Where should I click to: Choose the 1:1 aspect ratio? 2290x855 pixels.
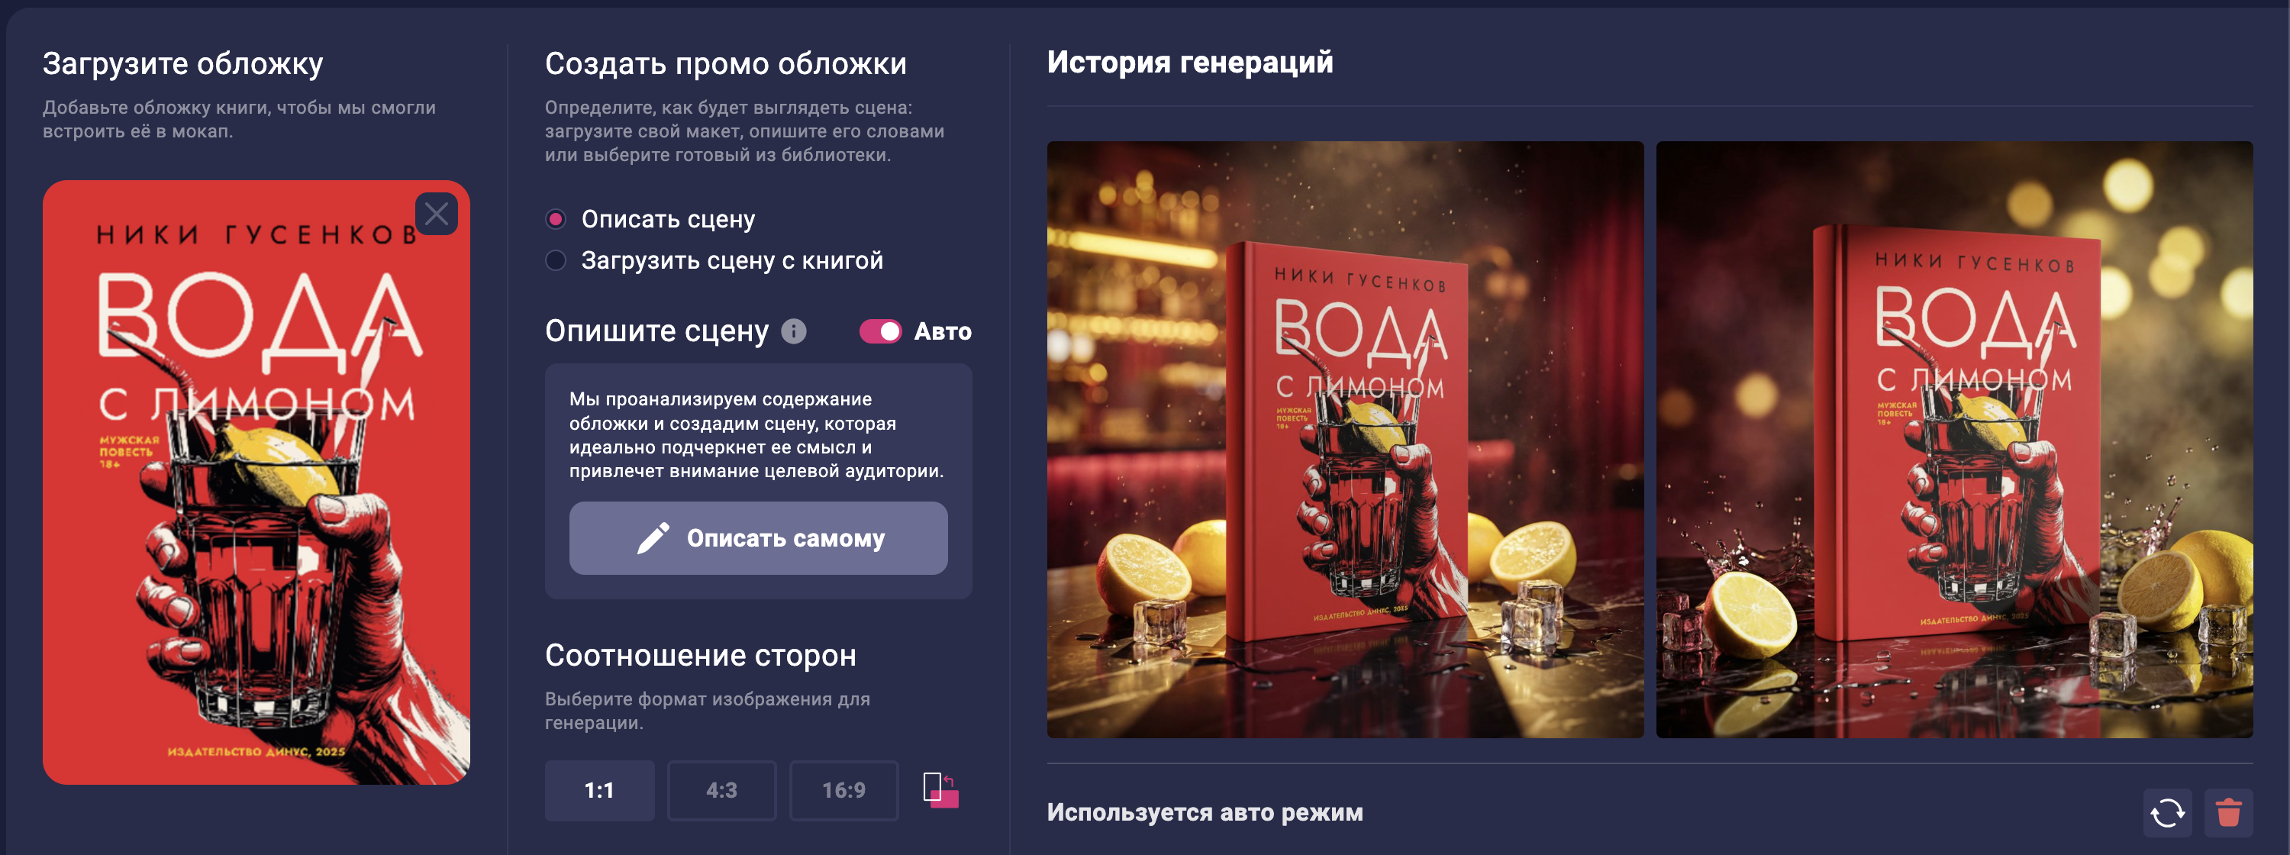click(599, 790)
